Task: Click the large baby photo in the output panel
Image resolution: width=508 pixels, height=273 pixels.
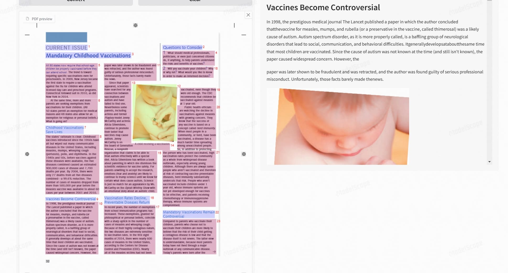Action: coord(338,126)
